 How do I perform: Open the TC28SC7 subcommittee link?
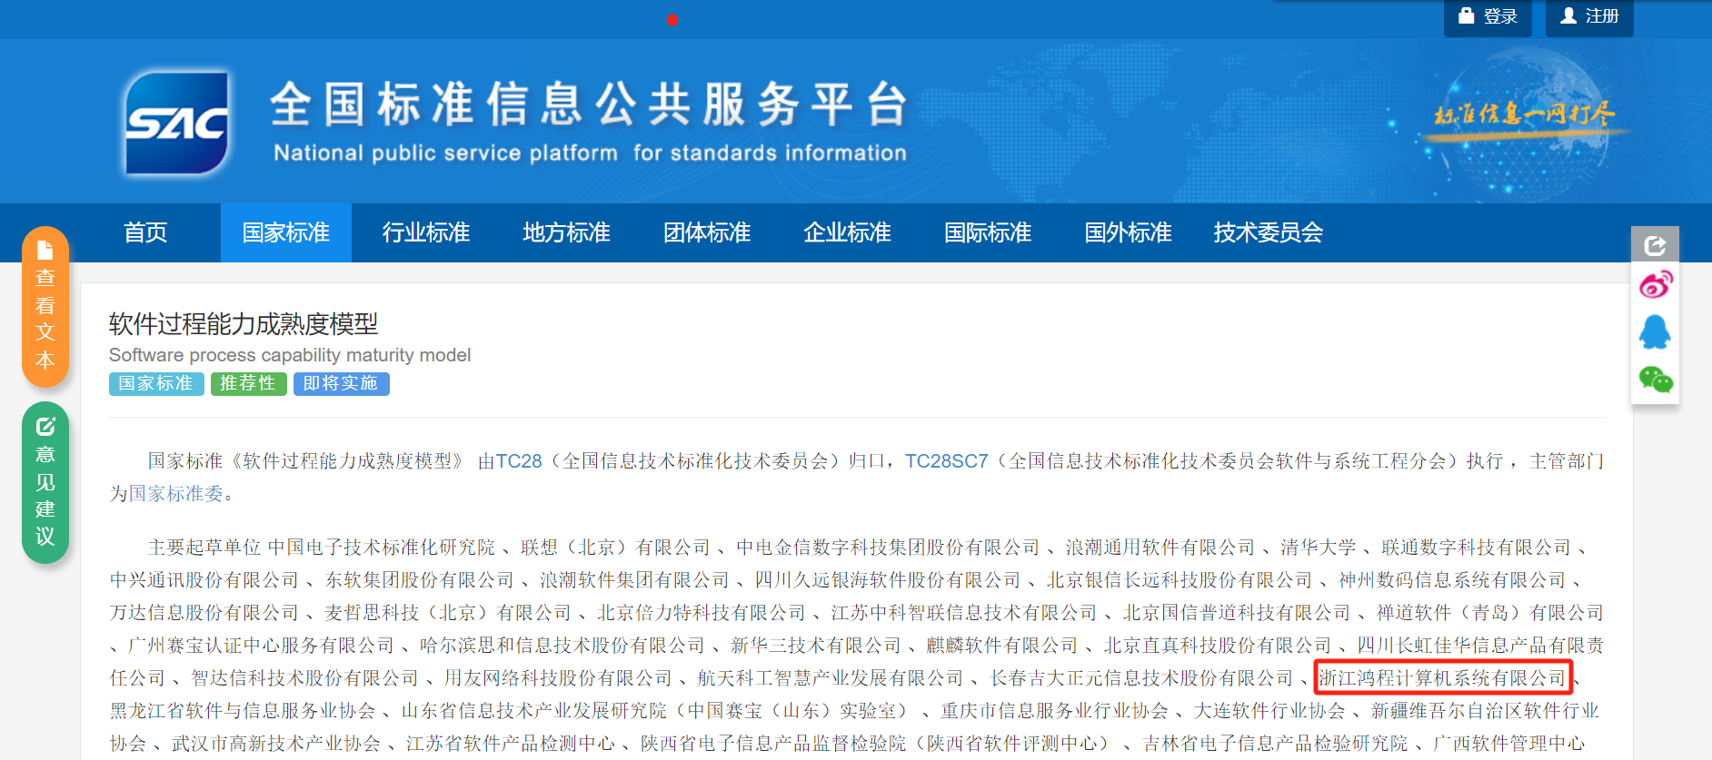click(x=946, y=461)
